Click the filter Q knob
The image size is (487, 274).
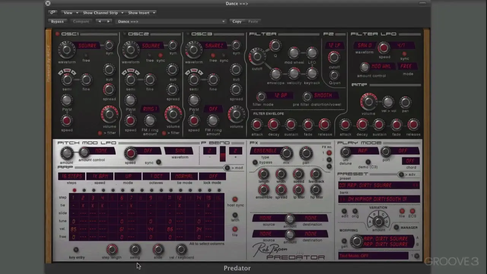click(275, 46)
